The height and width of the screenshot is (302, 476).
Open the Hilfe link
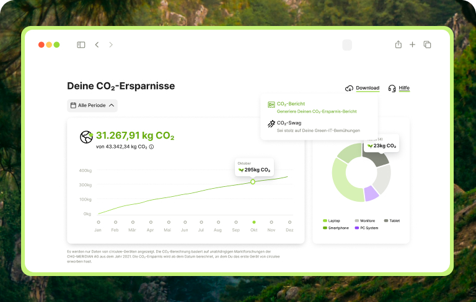click(404, 88)
